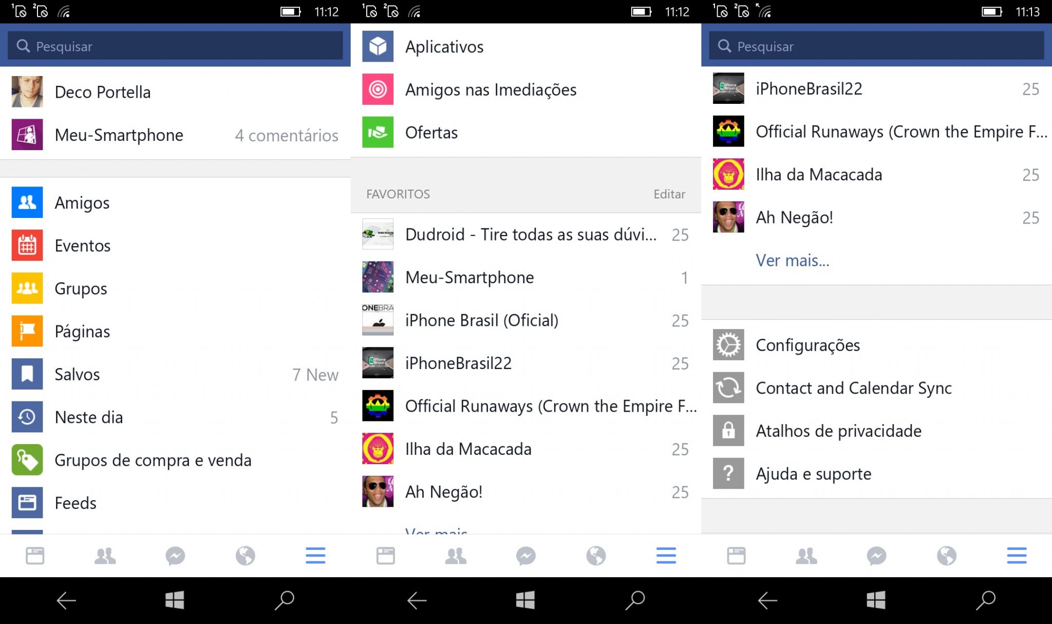The image size is (1052, 624).
Task: Select the hamburger menu tab on left screen
Action: pyautogui.click(x=315, y=556)
